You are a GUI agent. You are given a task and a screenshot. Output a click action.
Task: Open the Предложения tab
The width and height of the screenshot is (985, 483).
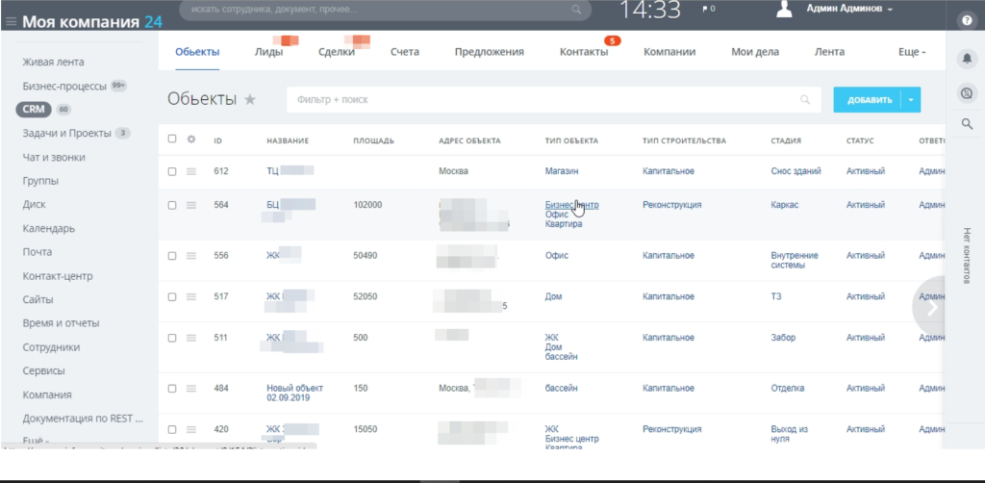pyautogui.click(x=490, y=52)
